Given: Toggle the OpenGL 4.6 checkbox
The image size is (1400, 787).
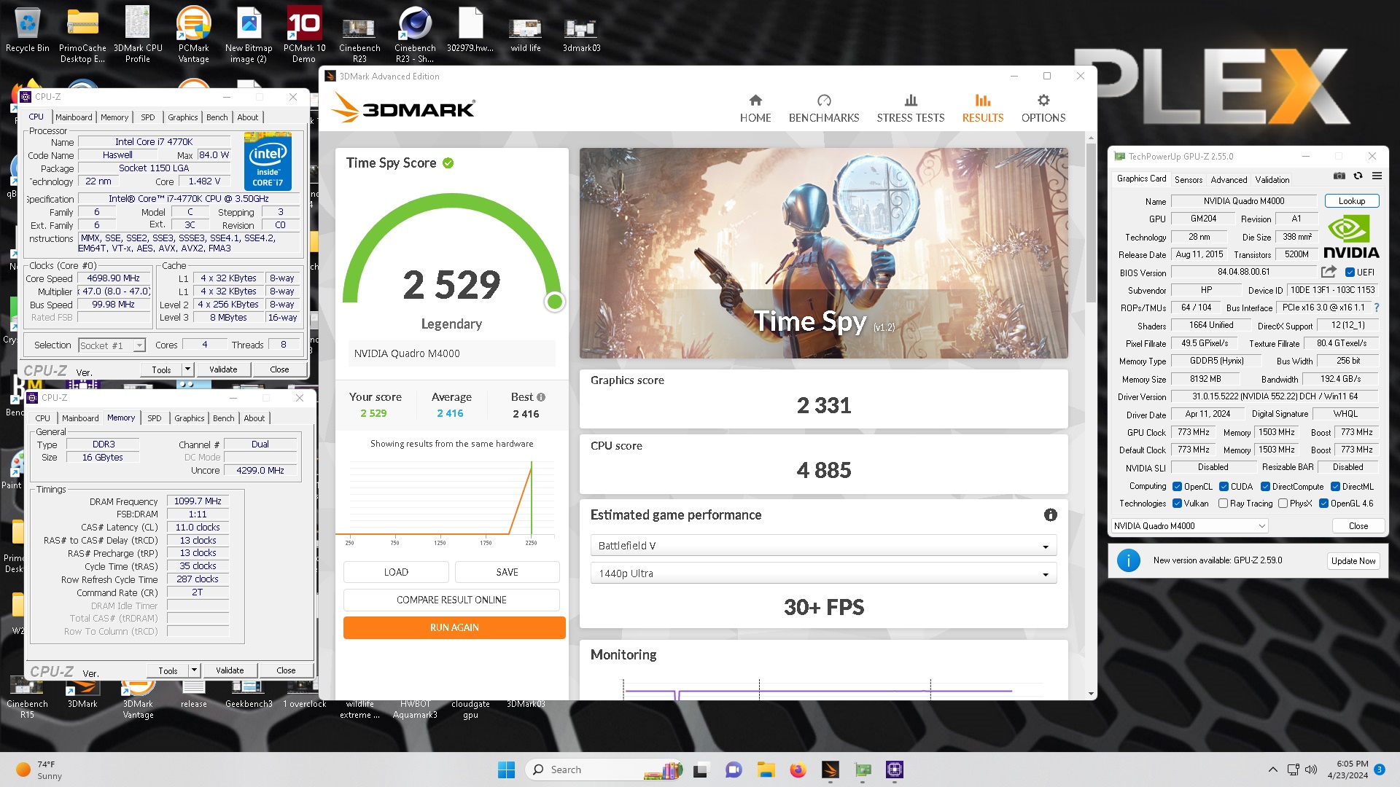Looking at the screenshot, I should pyautogui.click(x=1323, y=504).
